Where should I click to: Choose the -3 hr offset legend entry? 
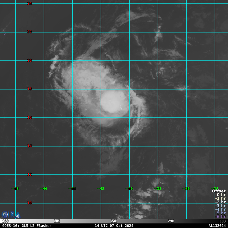(x=220, y=206)
